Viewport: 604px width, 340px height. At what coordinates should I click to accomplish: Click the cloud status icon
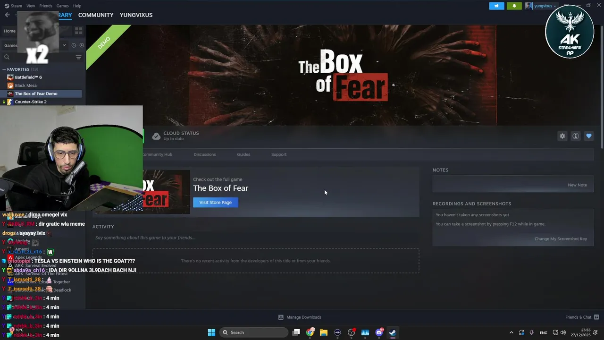click(x=156, y=136)
